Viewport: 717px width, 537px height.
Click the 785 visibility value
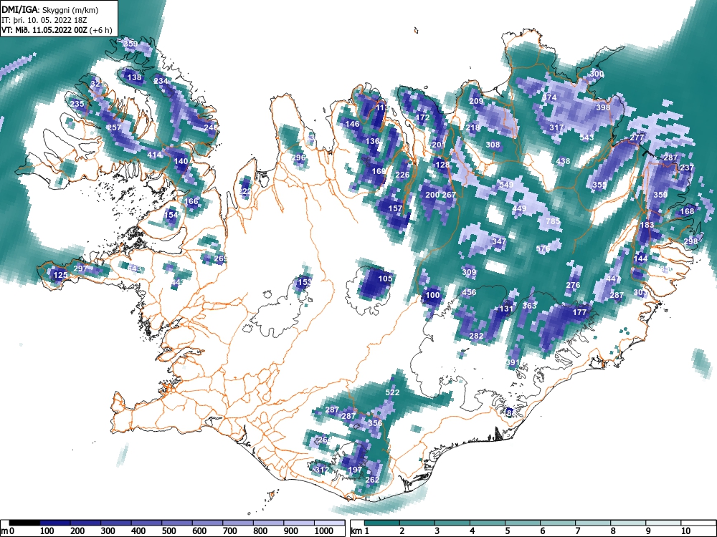click(554, 221)
